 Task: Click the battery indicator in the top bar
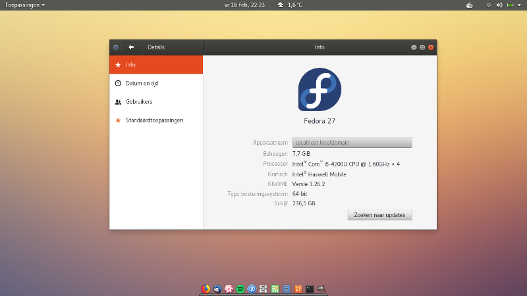coord(510,5)
